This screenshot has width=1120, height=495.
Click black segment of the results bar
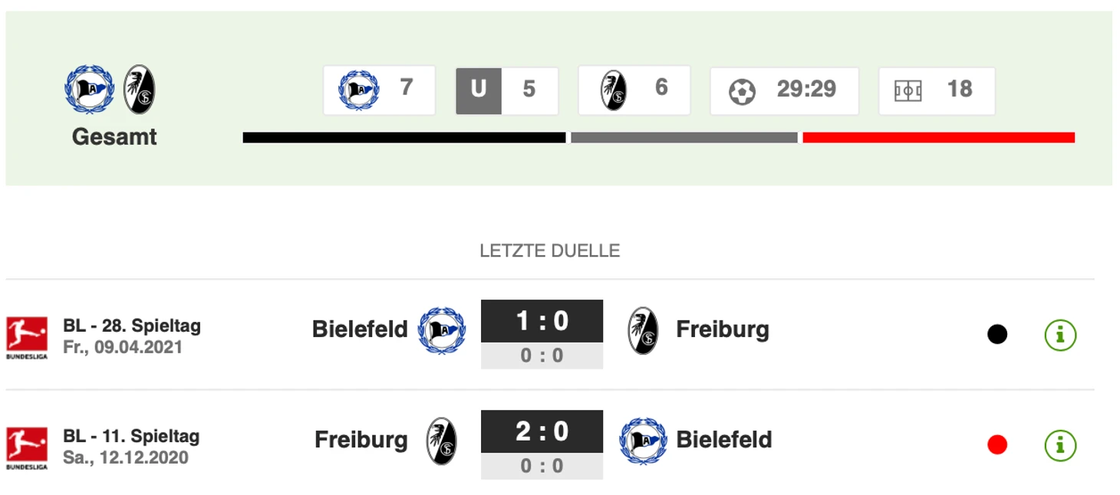pyautogui.click(x=404, y=138)
